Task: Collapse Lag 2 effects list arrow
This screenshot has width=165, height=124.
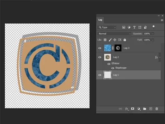Action: pos(160,57)
